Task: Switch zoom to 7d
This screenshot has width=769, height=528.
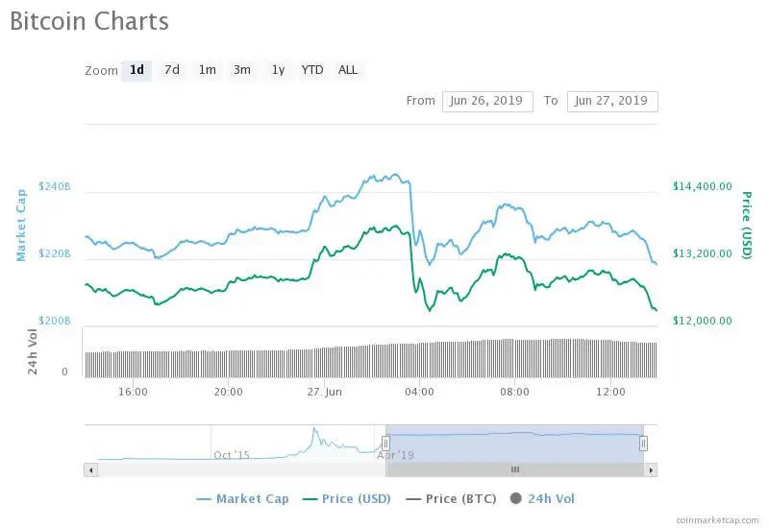Action: click(172, 70)
